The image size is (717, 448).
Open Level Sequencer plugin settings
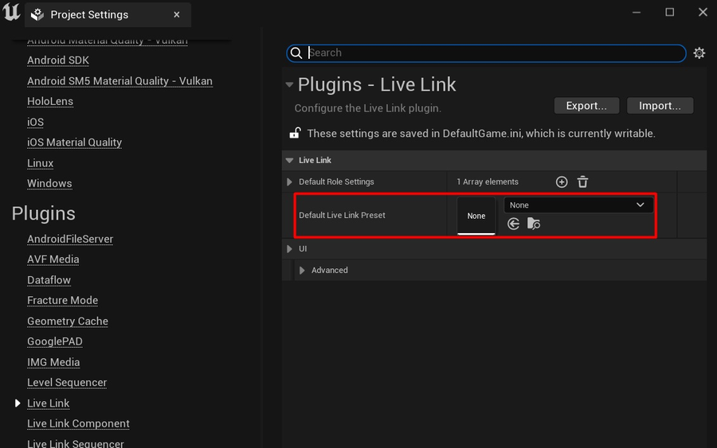67,383
